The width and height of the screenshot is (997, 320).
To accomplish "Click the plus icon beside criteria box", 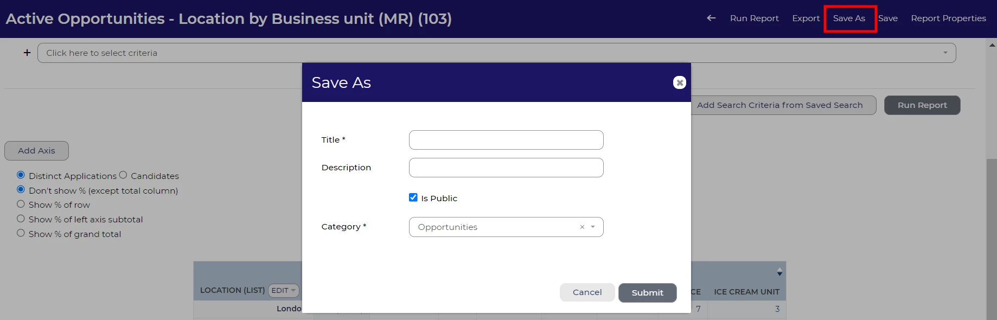I will point(27,53).
